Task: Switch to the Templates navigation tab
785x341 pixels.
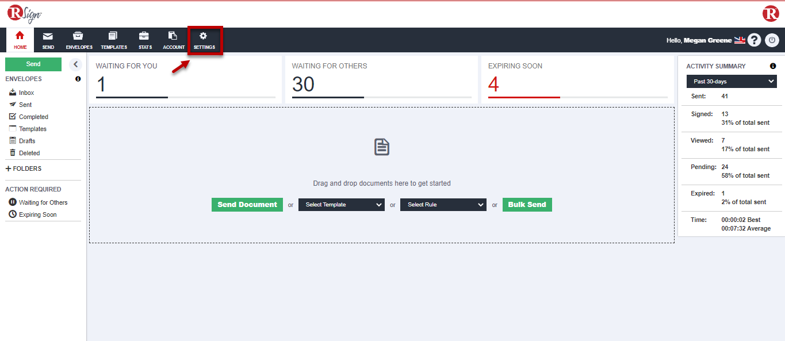Action: click(x=114, y=40)
